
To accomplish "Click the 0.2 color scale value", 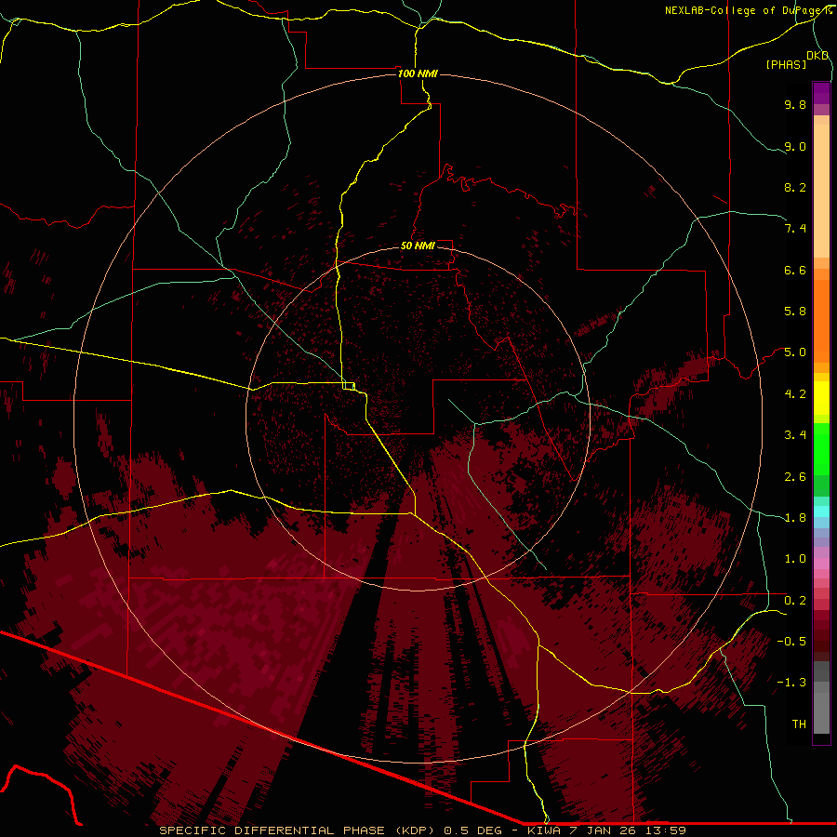I will coord(795,601).
